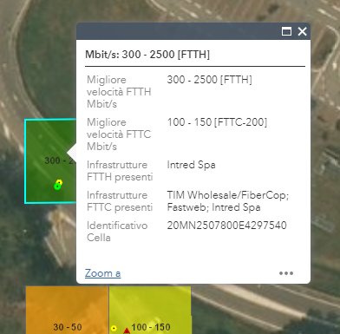The height and width of the screenshot is (334, 340).
Task: Select the yellow circle marker in green cell
Action: tap(59, 182)
